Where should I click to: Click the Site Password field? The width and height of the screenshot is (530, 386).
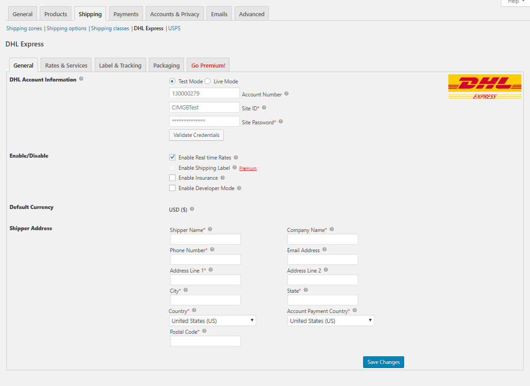pos(204,121)
